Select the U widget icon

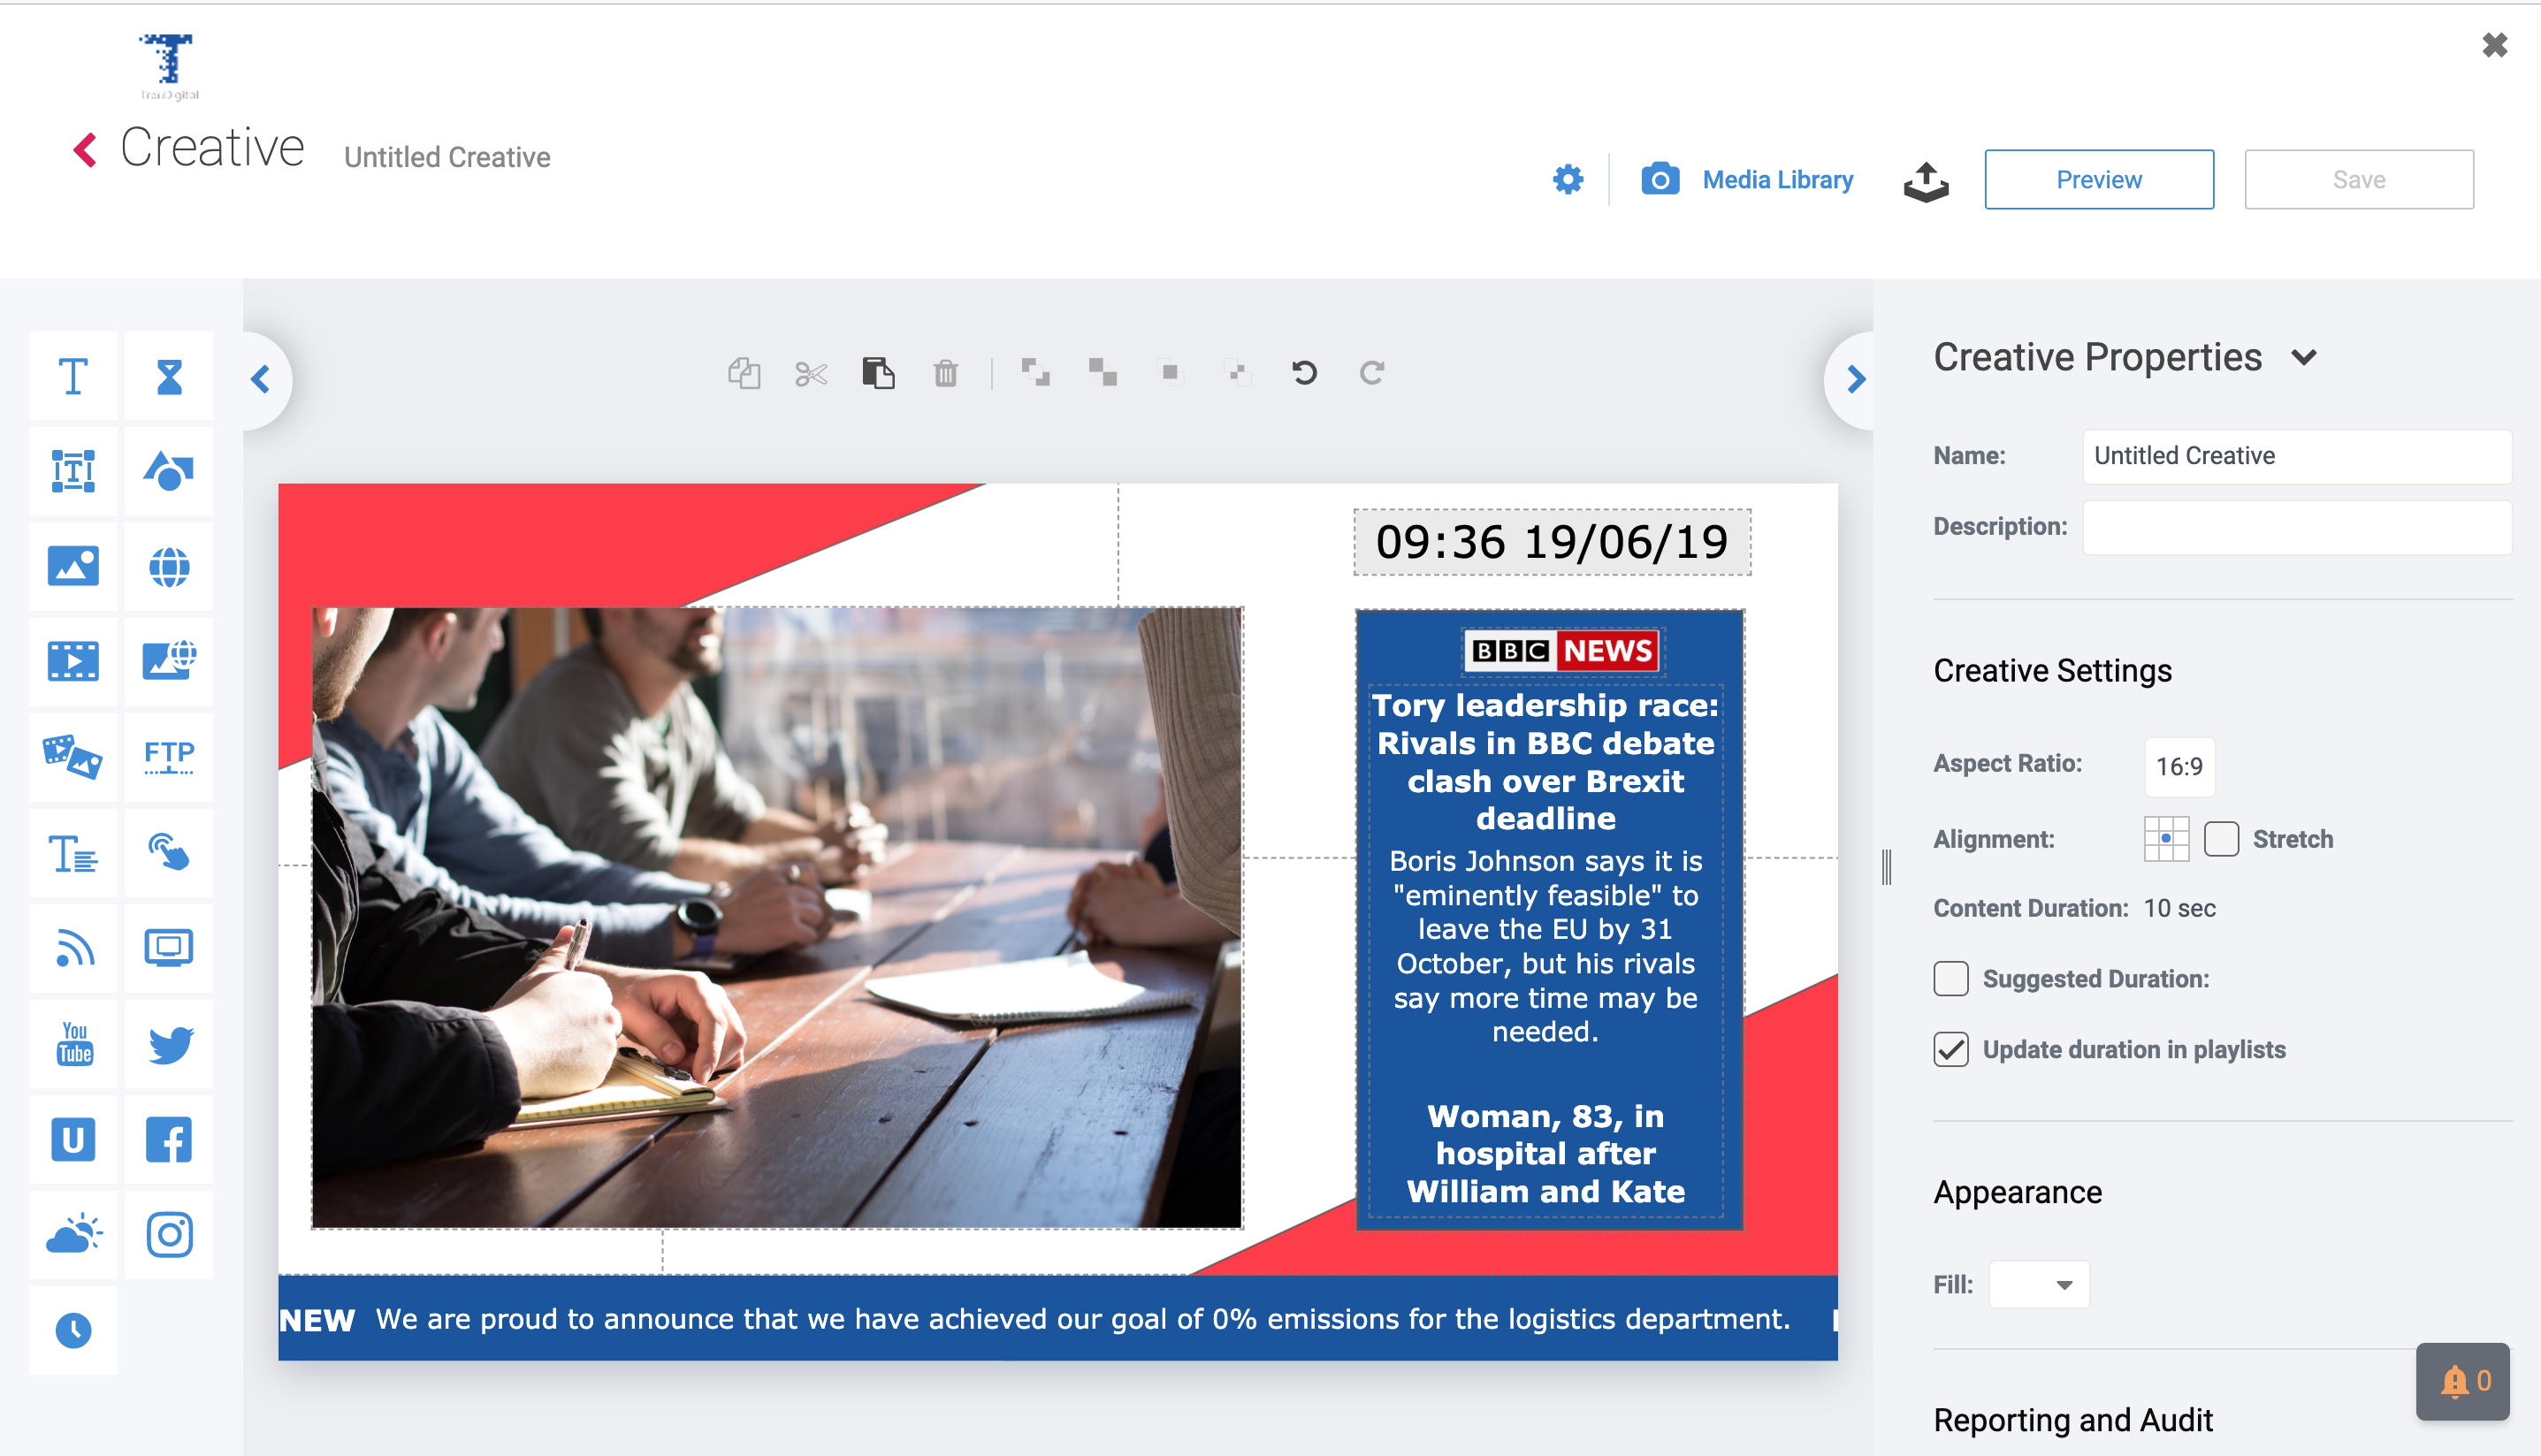point(73,1139)
